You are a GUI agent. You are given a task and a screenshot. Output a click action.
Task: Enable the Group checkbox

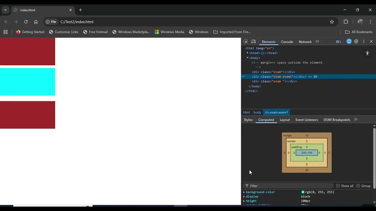(x=358, y=186)
